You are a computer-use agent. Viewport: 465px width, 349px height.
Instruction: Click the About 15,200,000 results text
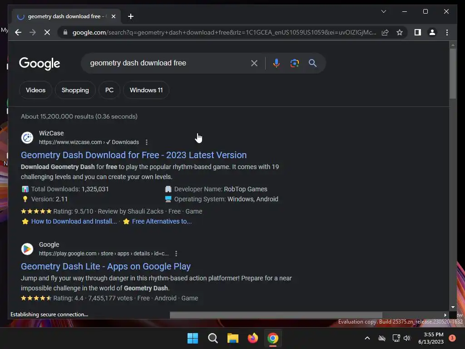point(79,116)
